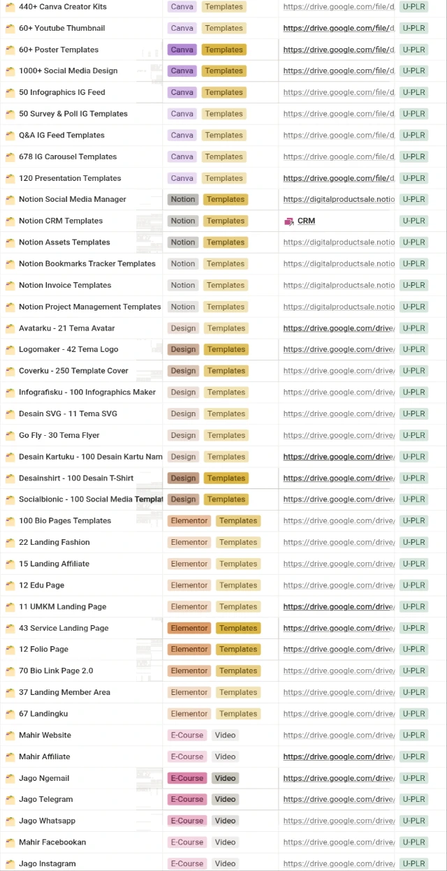The image size is (447, 871).
Task: Click folder icon beside Notion CRM Templates
Action: pyautogui.click(x=10, y=221)
